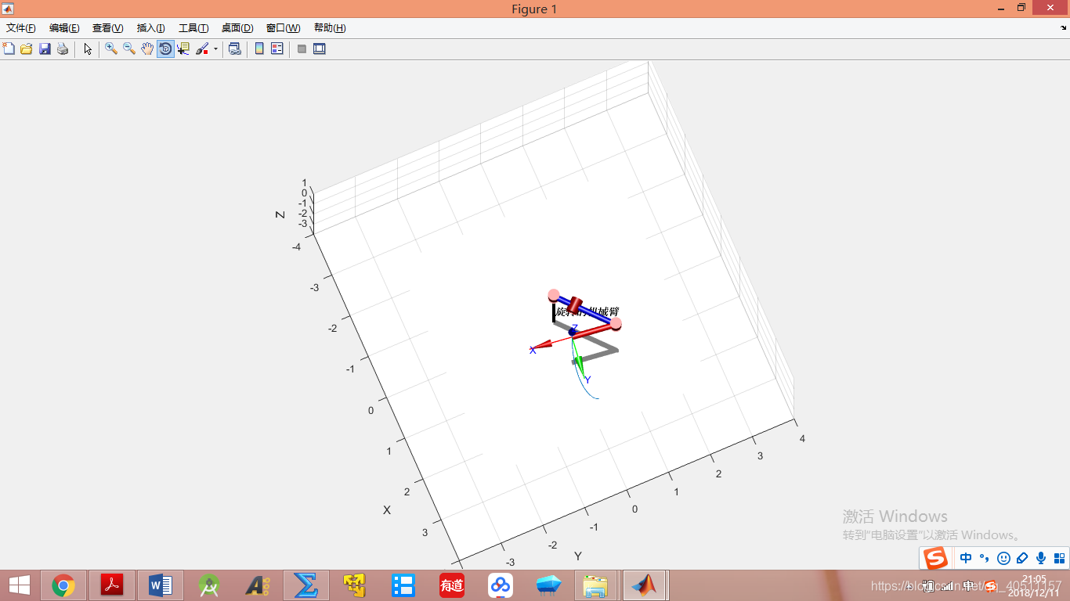Toggle the Sogou Chinese/English mode button

[x=966, y=559]
